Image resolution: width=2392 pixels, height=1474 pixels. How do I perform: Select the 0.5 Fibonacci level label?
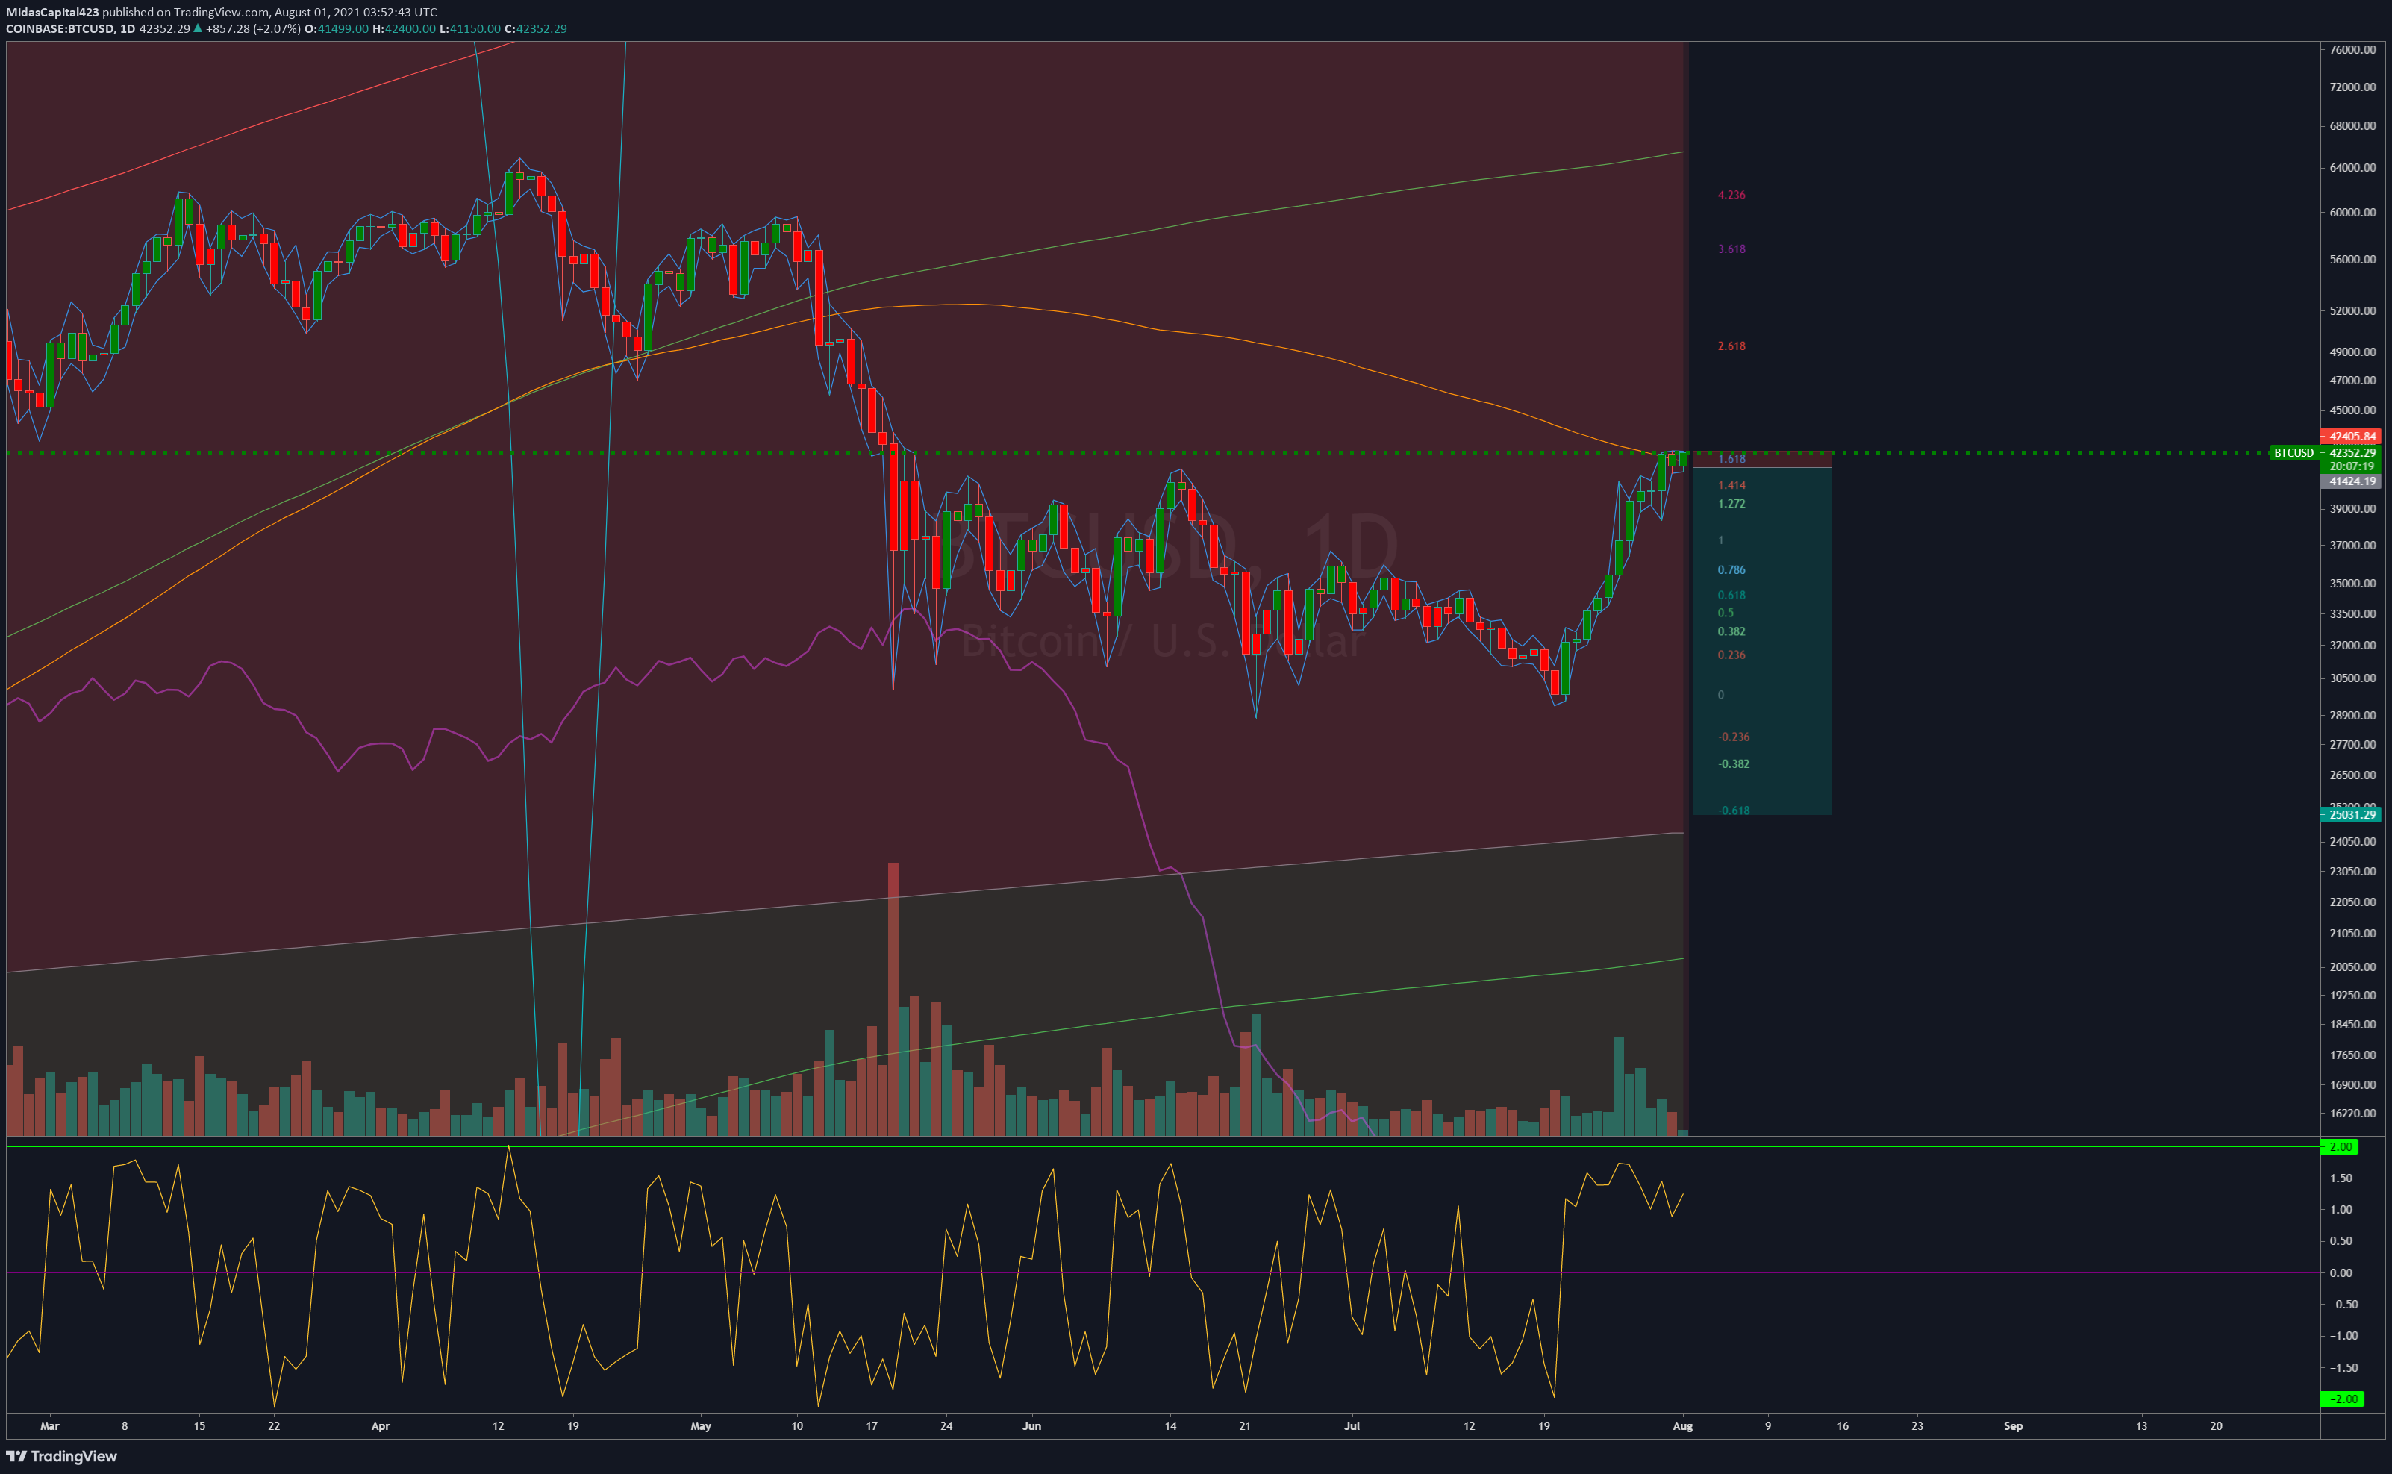coord(1726,613)
